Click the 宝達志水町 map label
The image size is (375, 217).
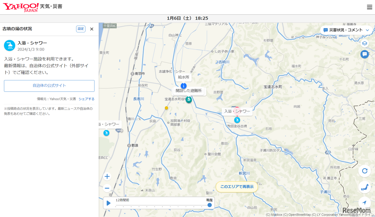pos(272,87)
